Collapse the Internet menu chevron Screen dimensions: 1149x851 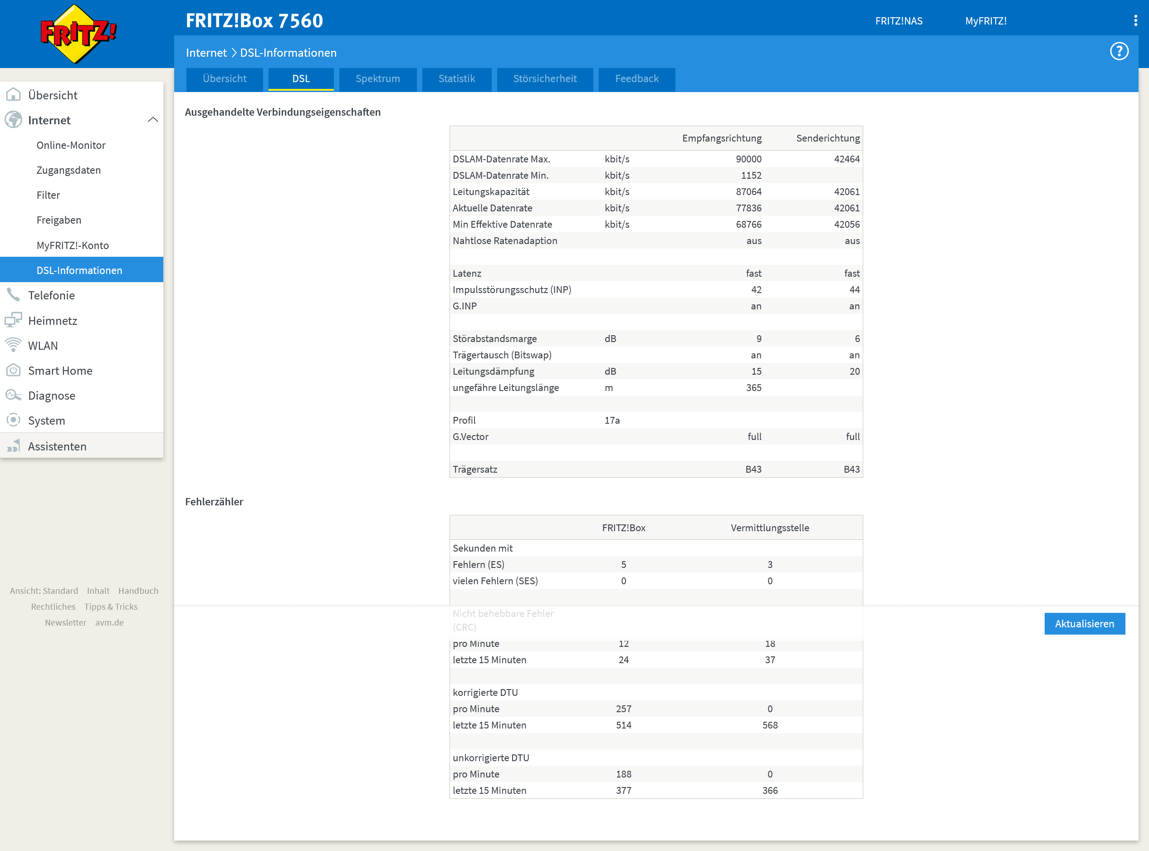[153, 120]
